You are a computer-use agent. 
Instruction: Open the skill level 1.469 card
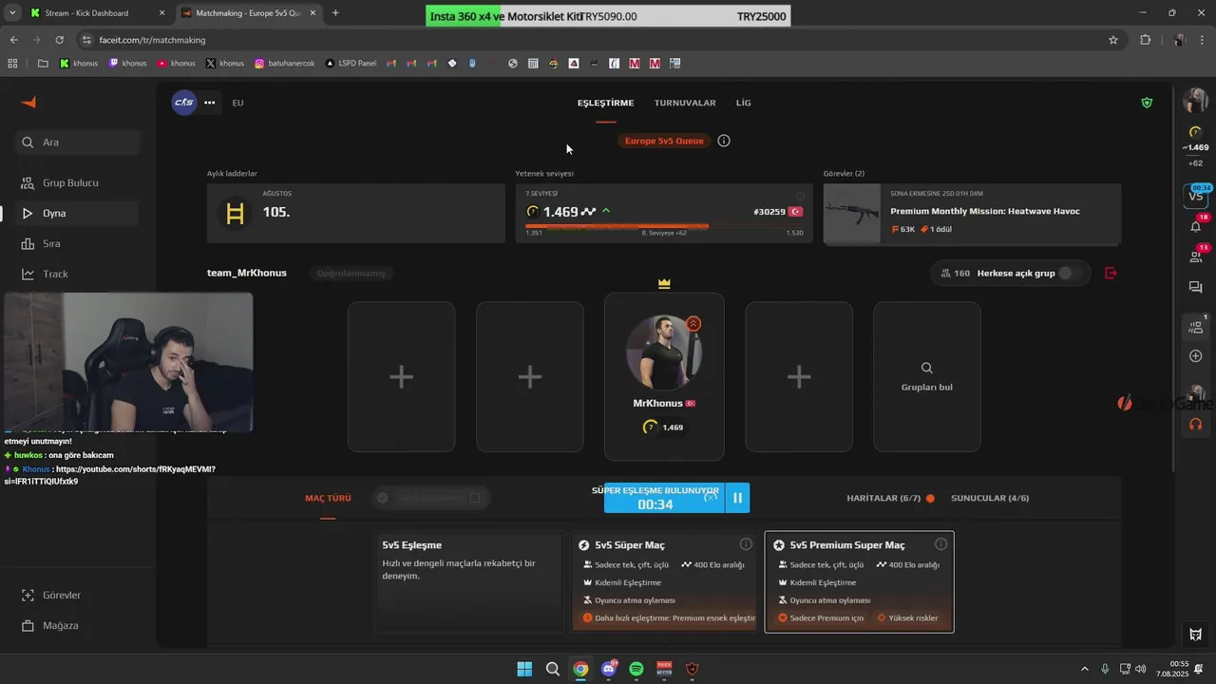click(664, 214)
